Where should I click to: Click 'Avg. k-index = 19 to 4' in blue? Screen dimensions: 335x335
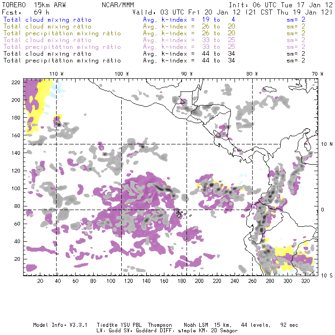click(189, 19)
